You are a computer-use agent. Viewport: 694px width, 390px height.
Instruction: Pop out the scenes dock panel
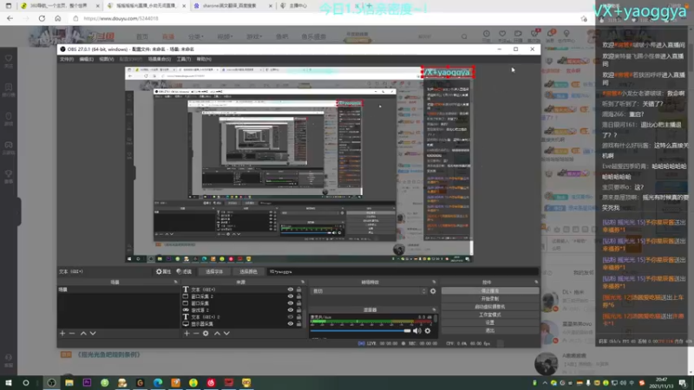click(176, 282)
